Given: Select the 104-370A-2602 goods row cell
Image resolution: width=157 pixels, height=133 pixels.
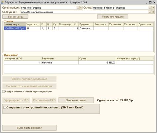Looking at the screenshot, I should pyautogui.click(x=15, y=28).
